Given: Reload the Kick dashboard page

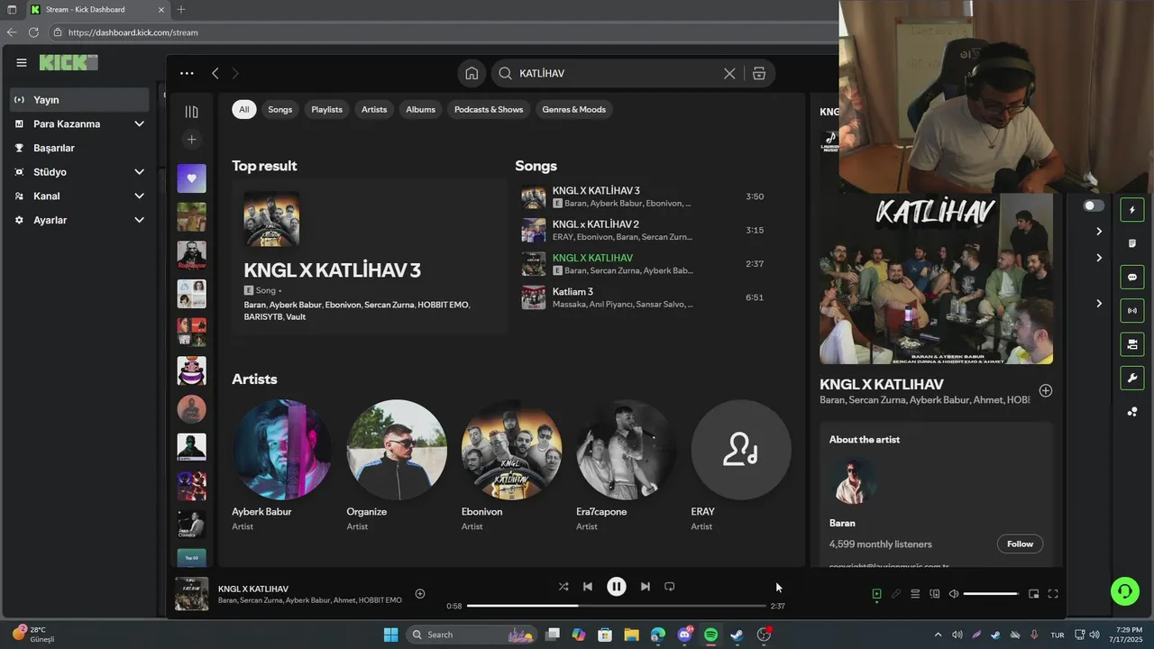Looking at the screenshot, I should click(x=33, y=32).
